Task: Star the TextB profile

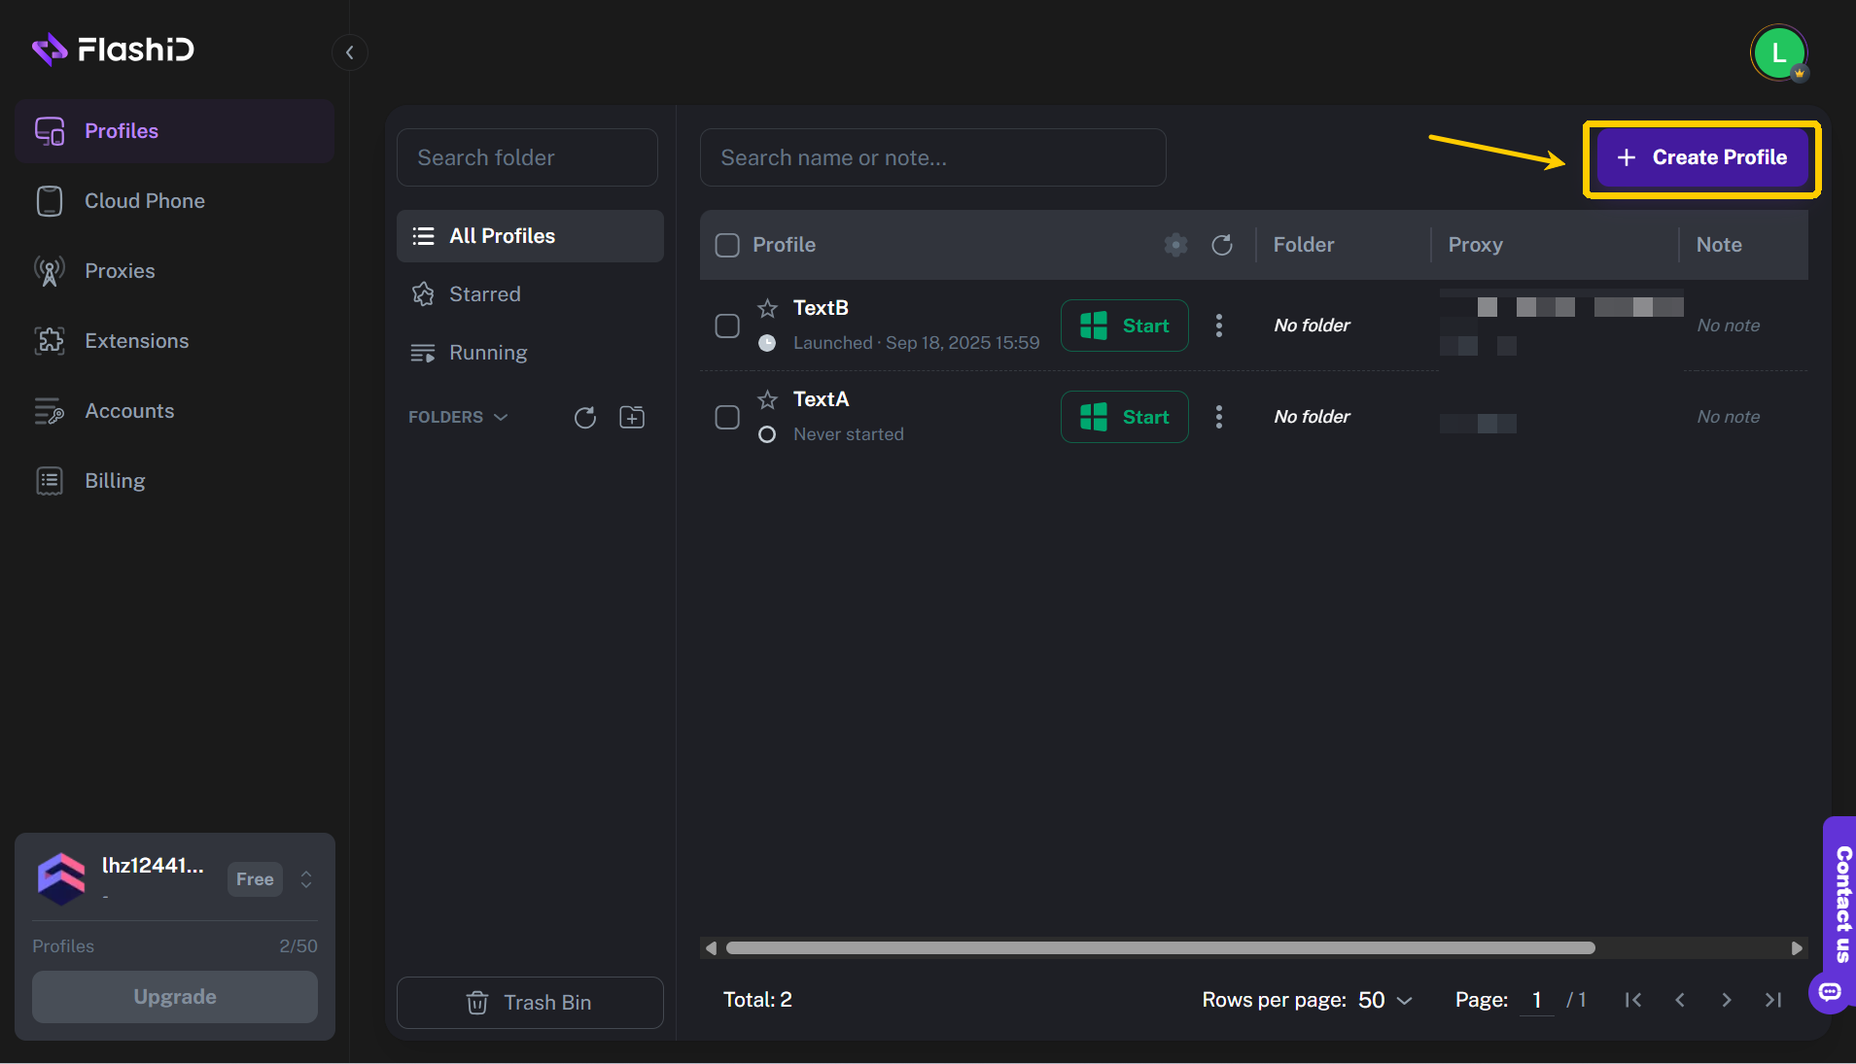Action: (x=767, y=308)
